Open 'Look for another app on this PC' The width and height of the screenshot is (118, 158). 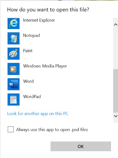[38, 114]
